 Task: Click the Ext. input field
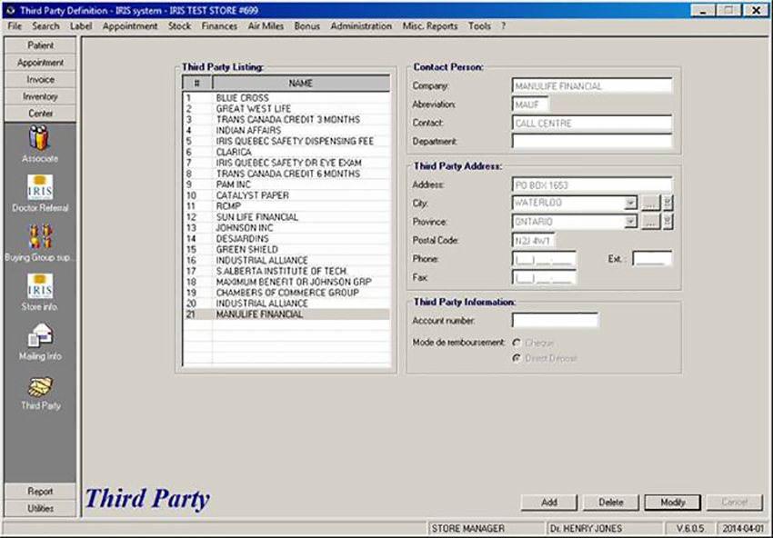click(x=652, y=259)
